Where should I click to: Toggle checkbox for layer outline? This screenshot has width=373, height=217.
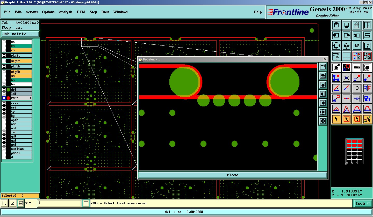pyautogui.click(x=4, y=149)
